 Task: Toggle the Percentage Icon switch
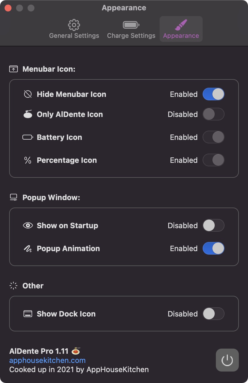[213, 160]
